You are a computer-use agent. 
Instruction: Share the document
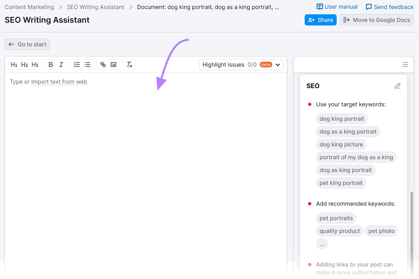[321, 20]
